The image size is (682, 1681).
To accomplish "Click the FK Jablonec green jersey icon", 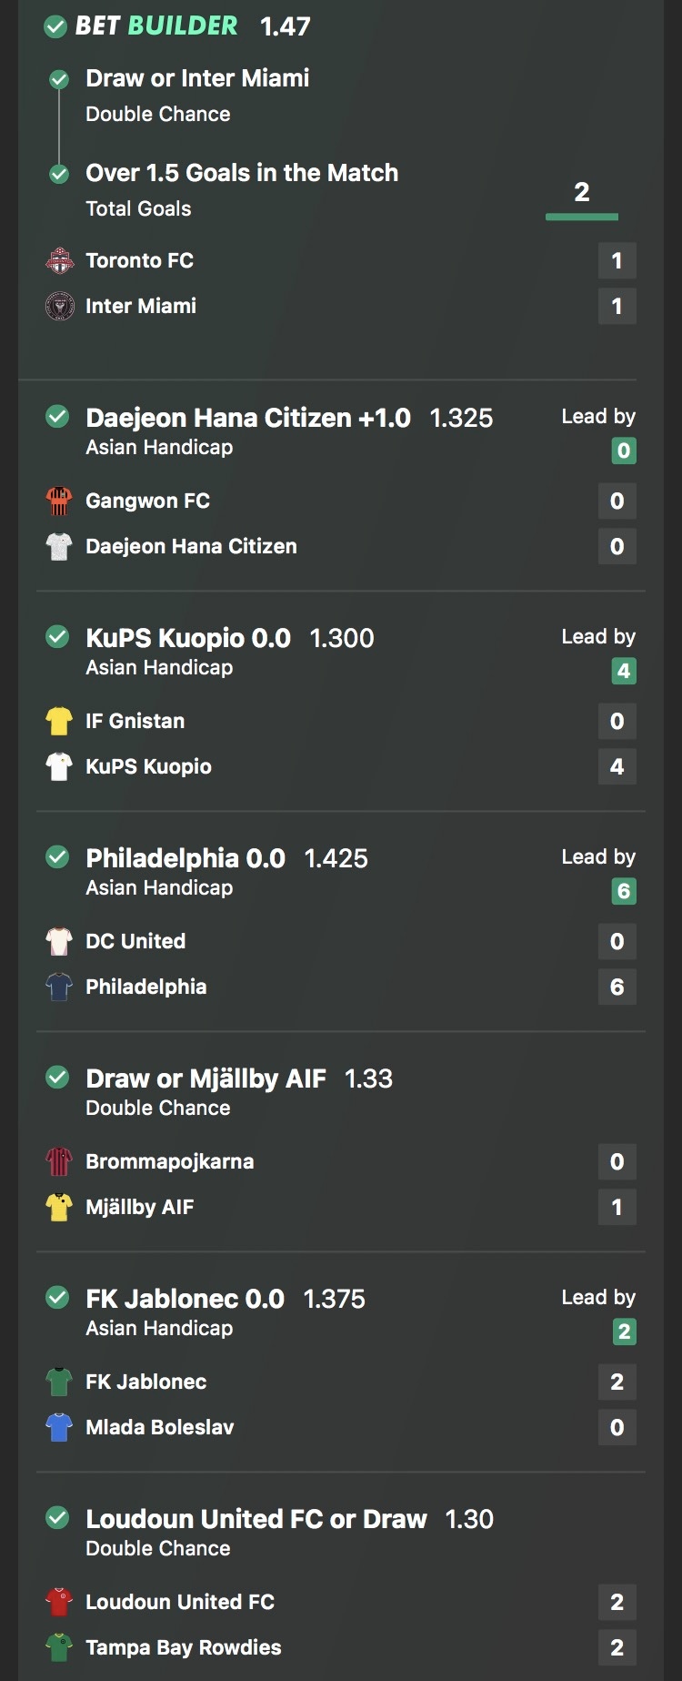I will click(x=59, y=1382).
